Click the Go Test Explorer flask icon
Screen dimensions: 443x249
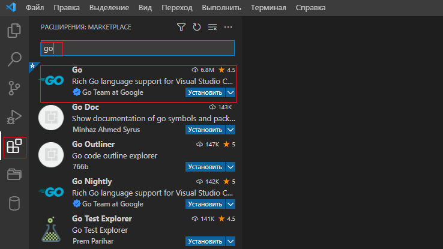tap(51, 229)
